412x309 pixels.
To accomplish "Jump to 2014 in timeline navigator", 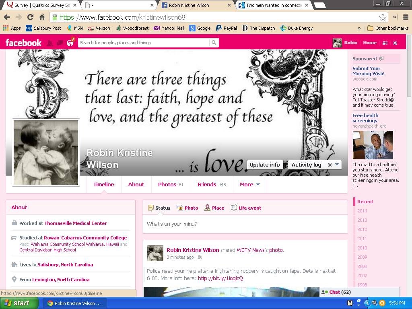I will (x=362, y=211).
